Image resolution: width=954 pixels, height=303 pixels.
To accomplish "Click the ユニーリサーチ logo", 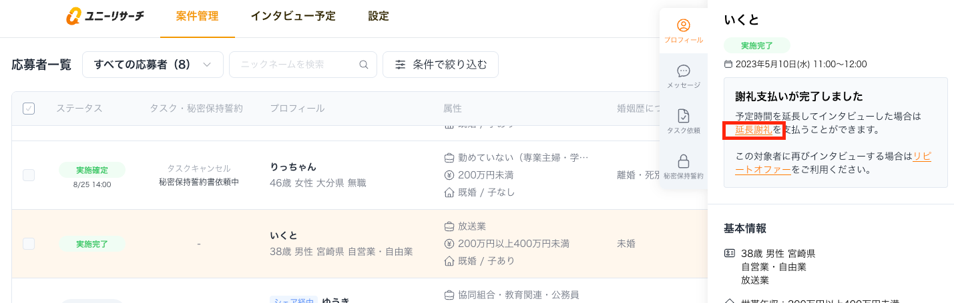I will (105, 17).
